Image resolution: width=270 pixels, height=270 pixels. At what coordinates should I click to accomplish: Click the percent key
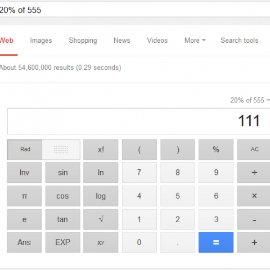[216, 150]
